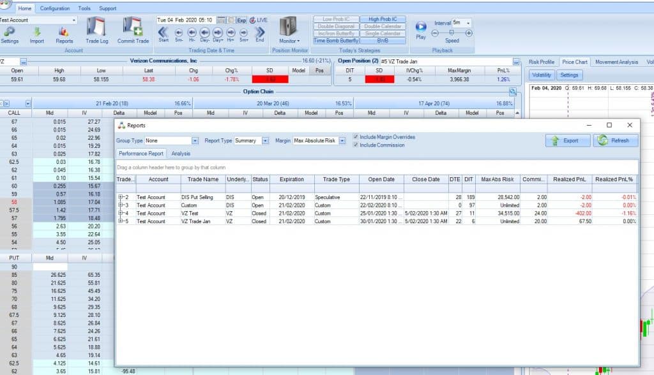This screenshot has width=654, height=375.
Task: Toggle the Exp button near the date field
Action: click(241, 20)
